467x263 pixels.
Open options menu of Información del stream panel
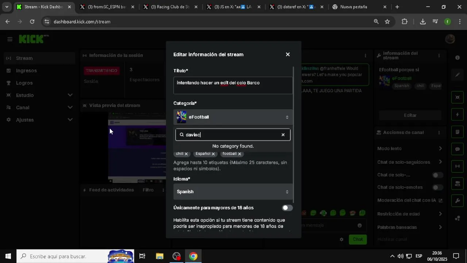(x=439, y=56)
